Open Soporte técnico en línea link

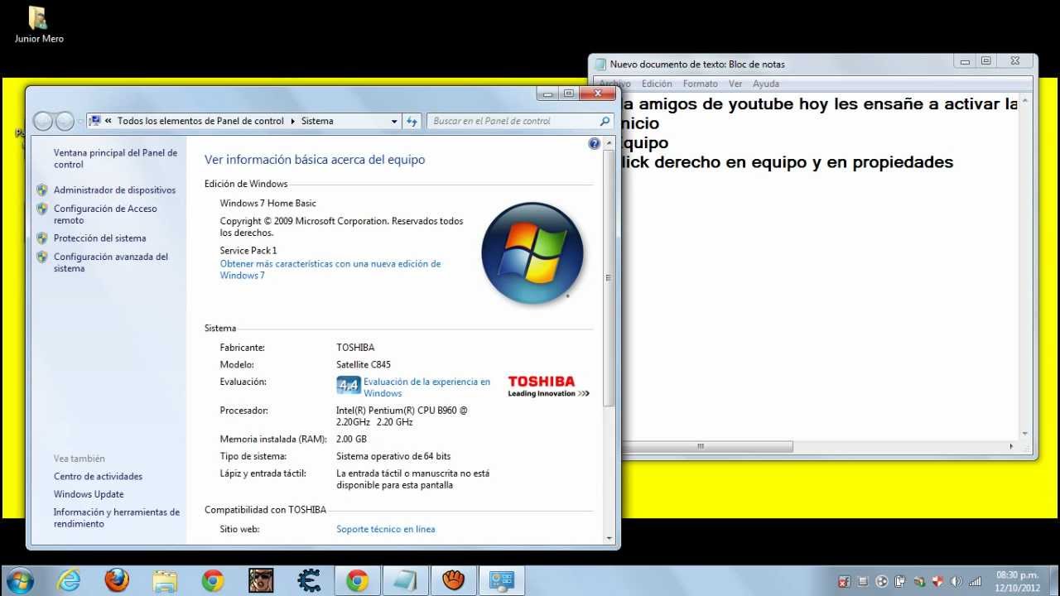click(x=385, y=529)
